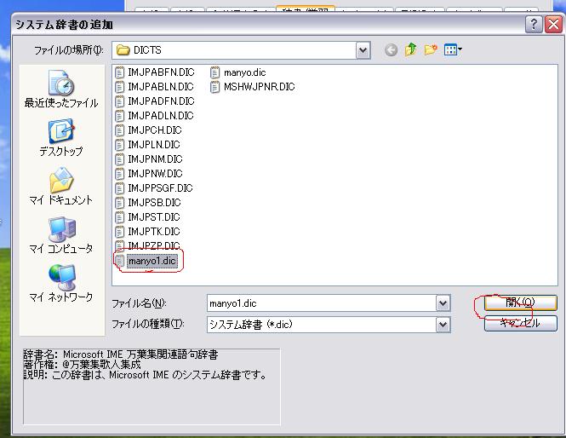
Task: Open My Network (マイ ネットワーク) places
Action: point(60,285)
